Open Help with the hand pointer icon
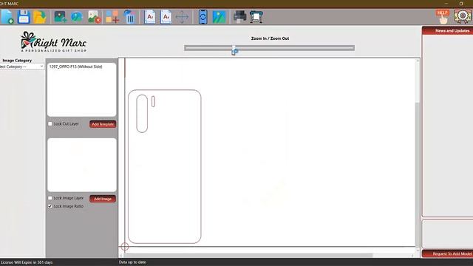 point(443,16)
